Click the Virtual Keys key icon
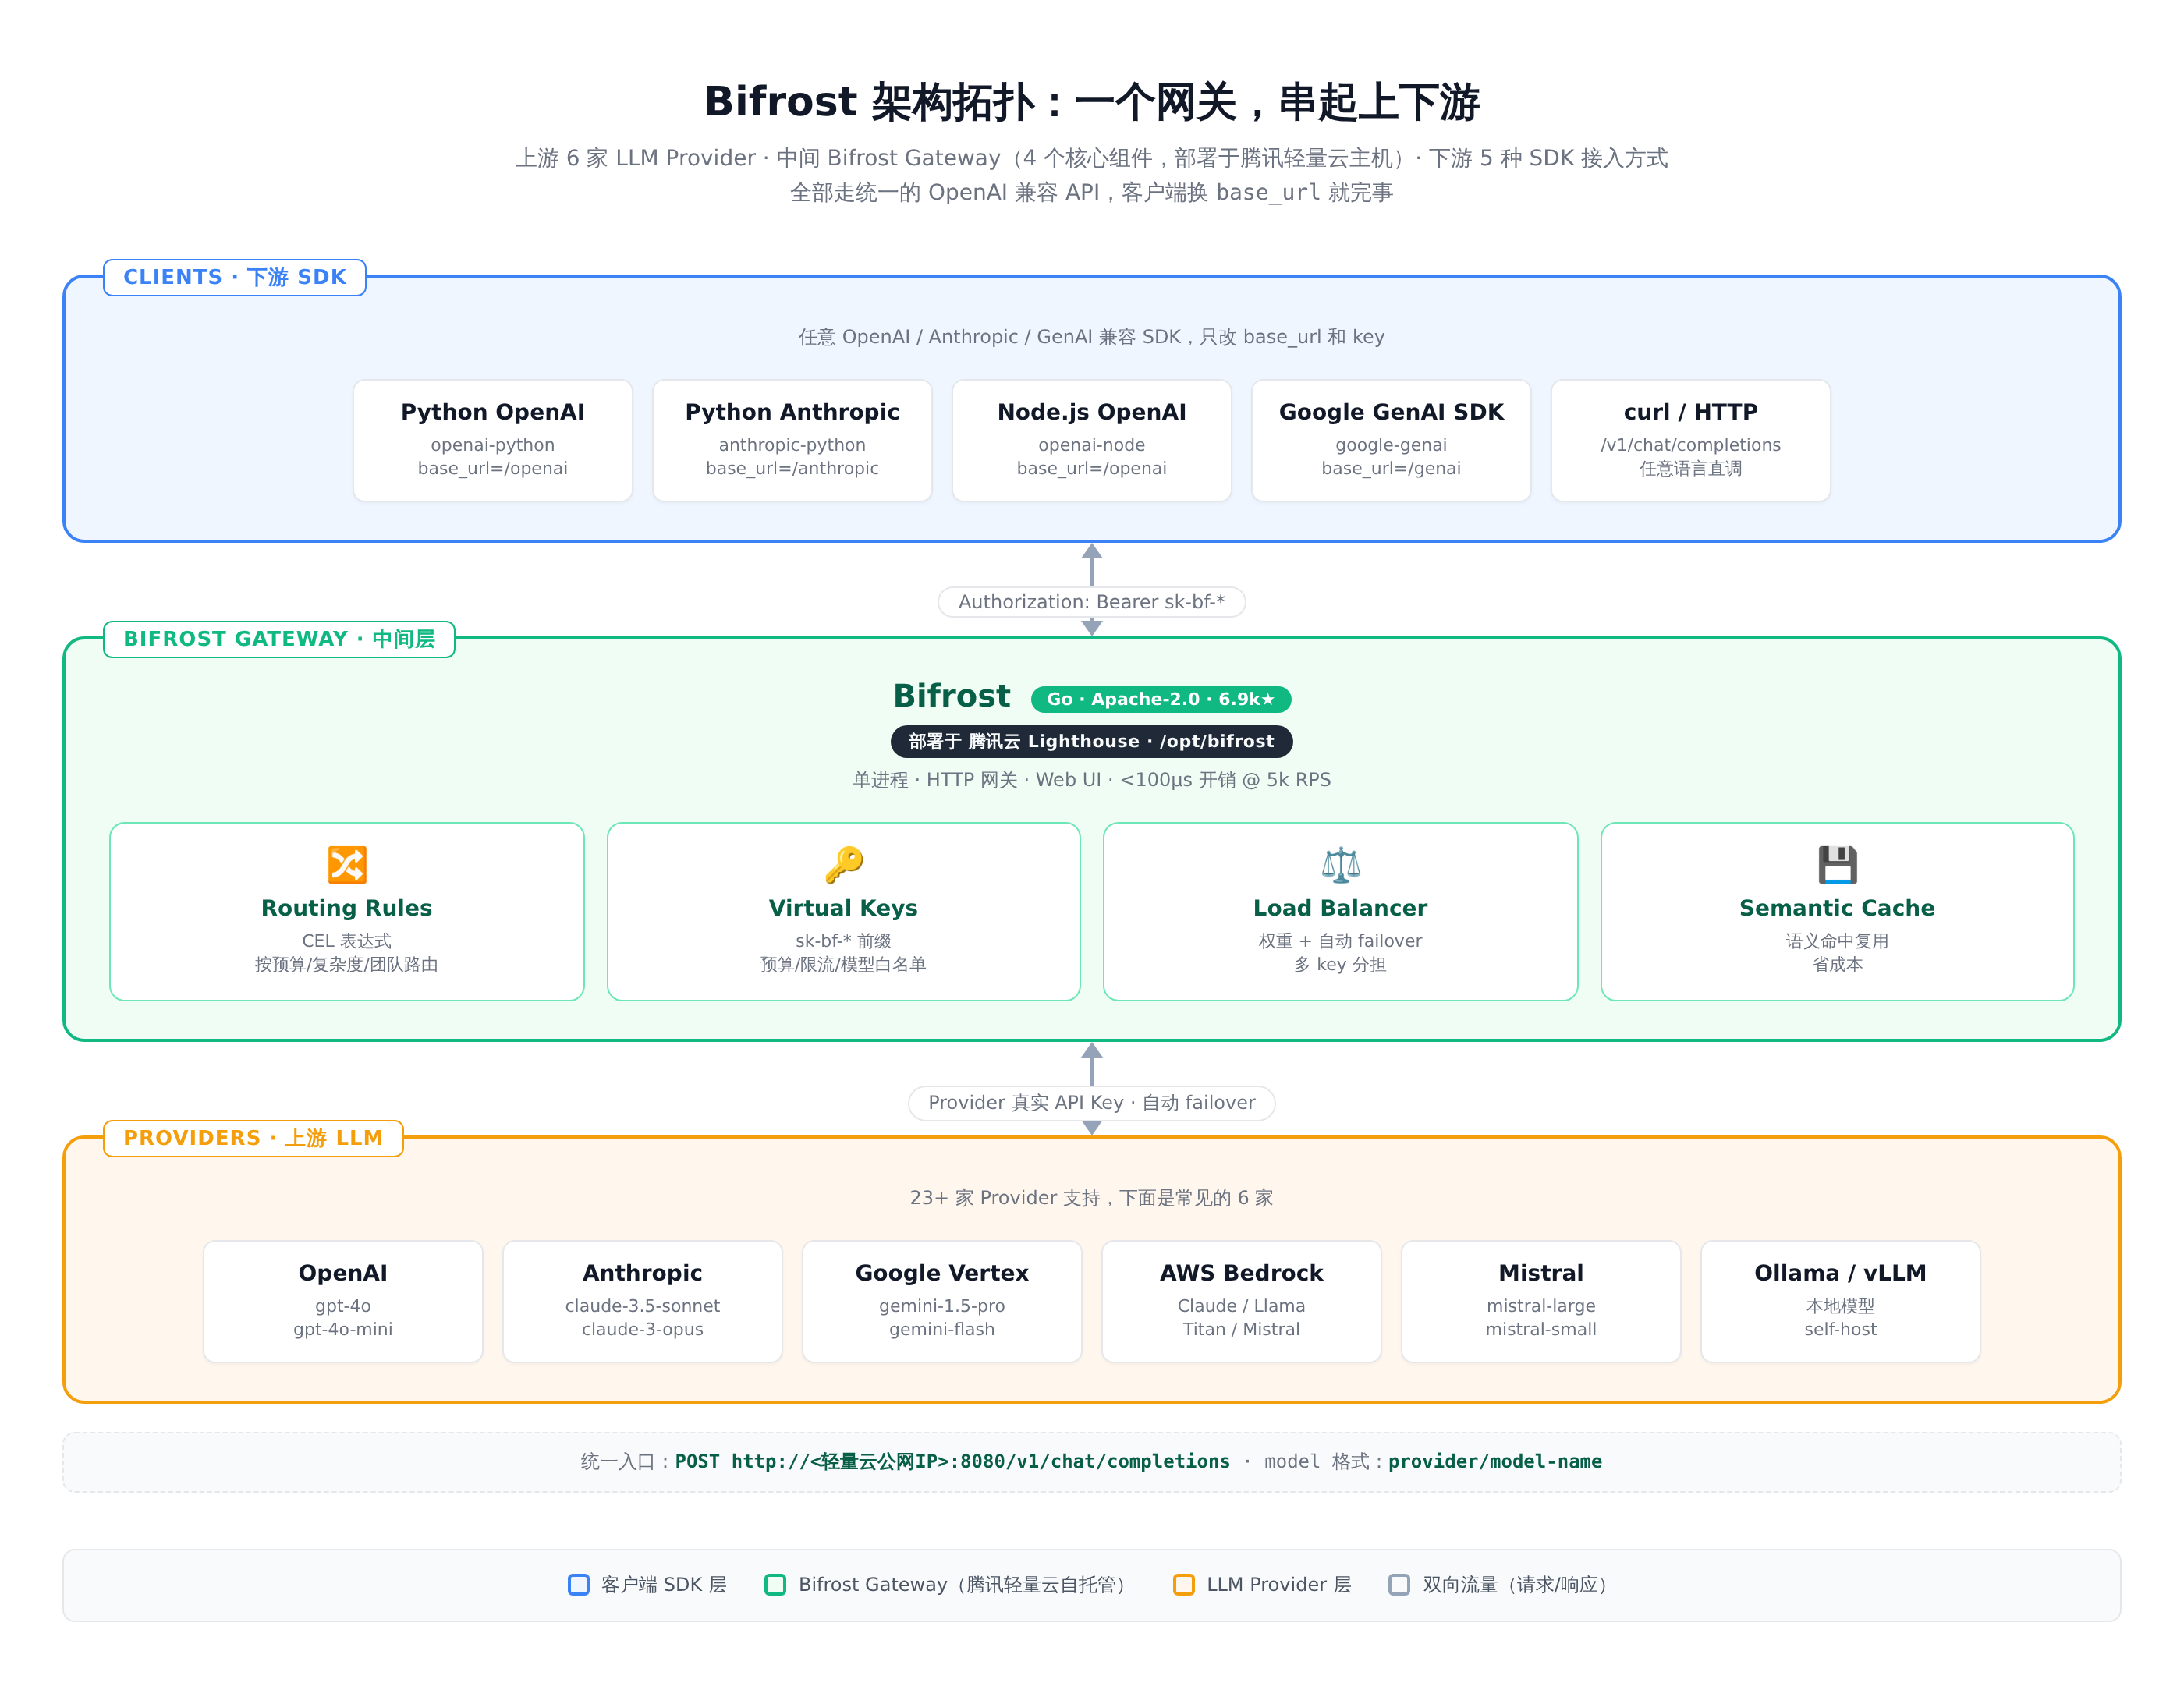Viewport: 2184px width, 1697px height. pos(844,865)
